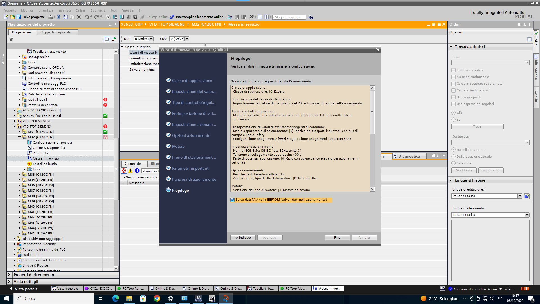Screen dimensions: 540x304
Task: Click the cut scissors icon
Action: pyautogui.click(x=58, y=17)
